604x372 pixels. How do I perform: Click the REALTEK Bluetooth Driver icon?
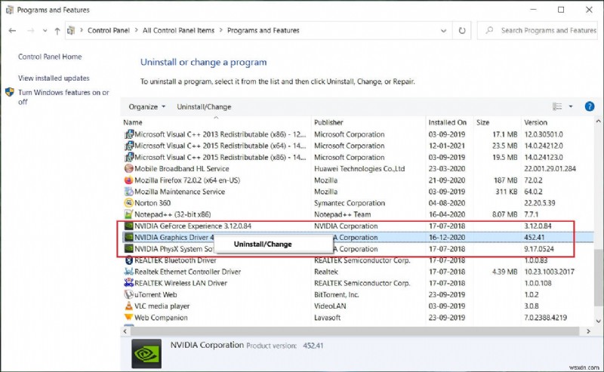[x=128, y=260]
